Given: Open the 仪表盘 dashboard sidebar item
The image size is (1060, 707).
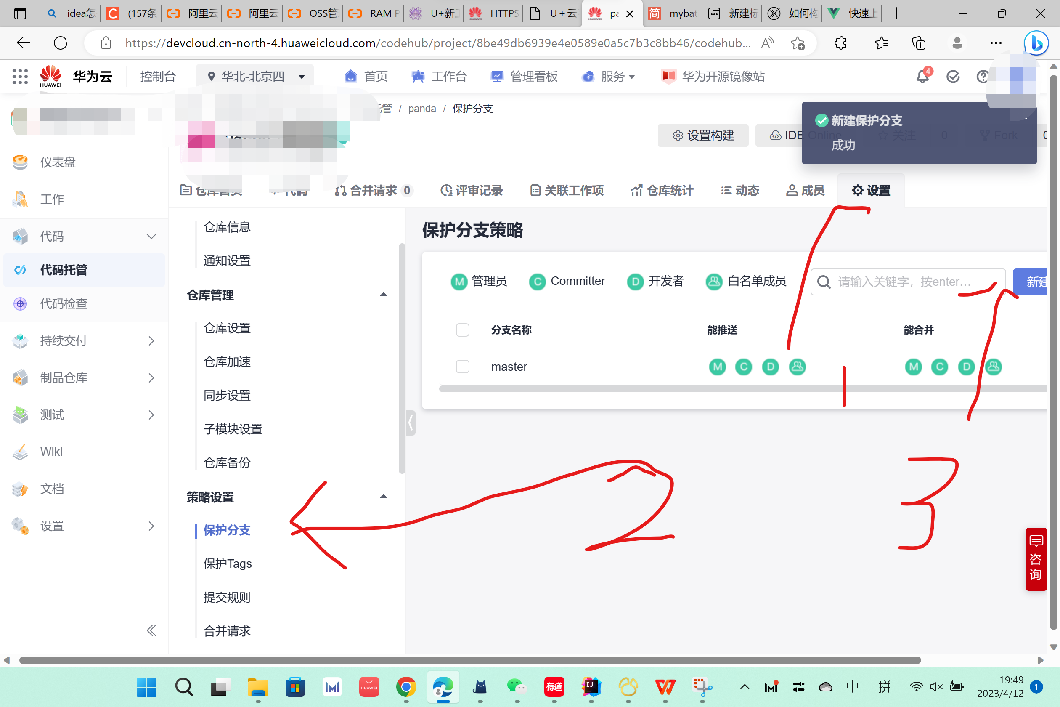Looking at the screenshot, I should pyautogui.click(x=58, y=162).
